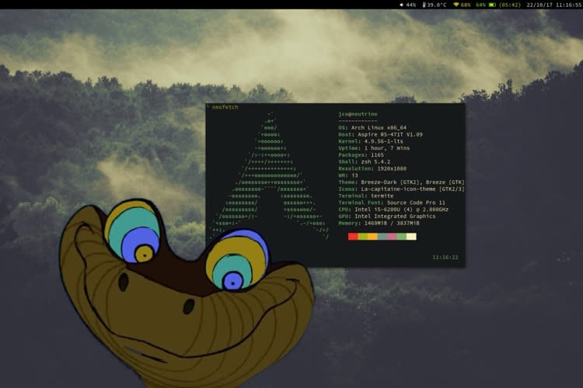Click the yellow Wi-Fi signal icon

click(456, 5)
